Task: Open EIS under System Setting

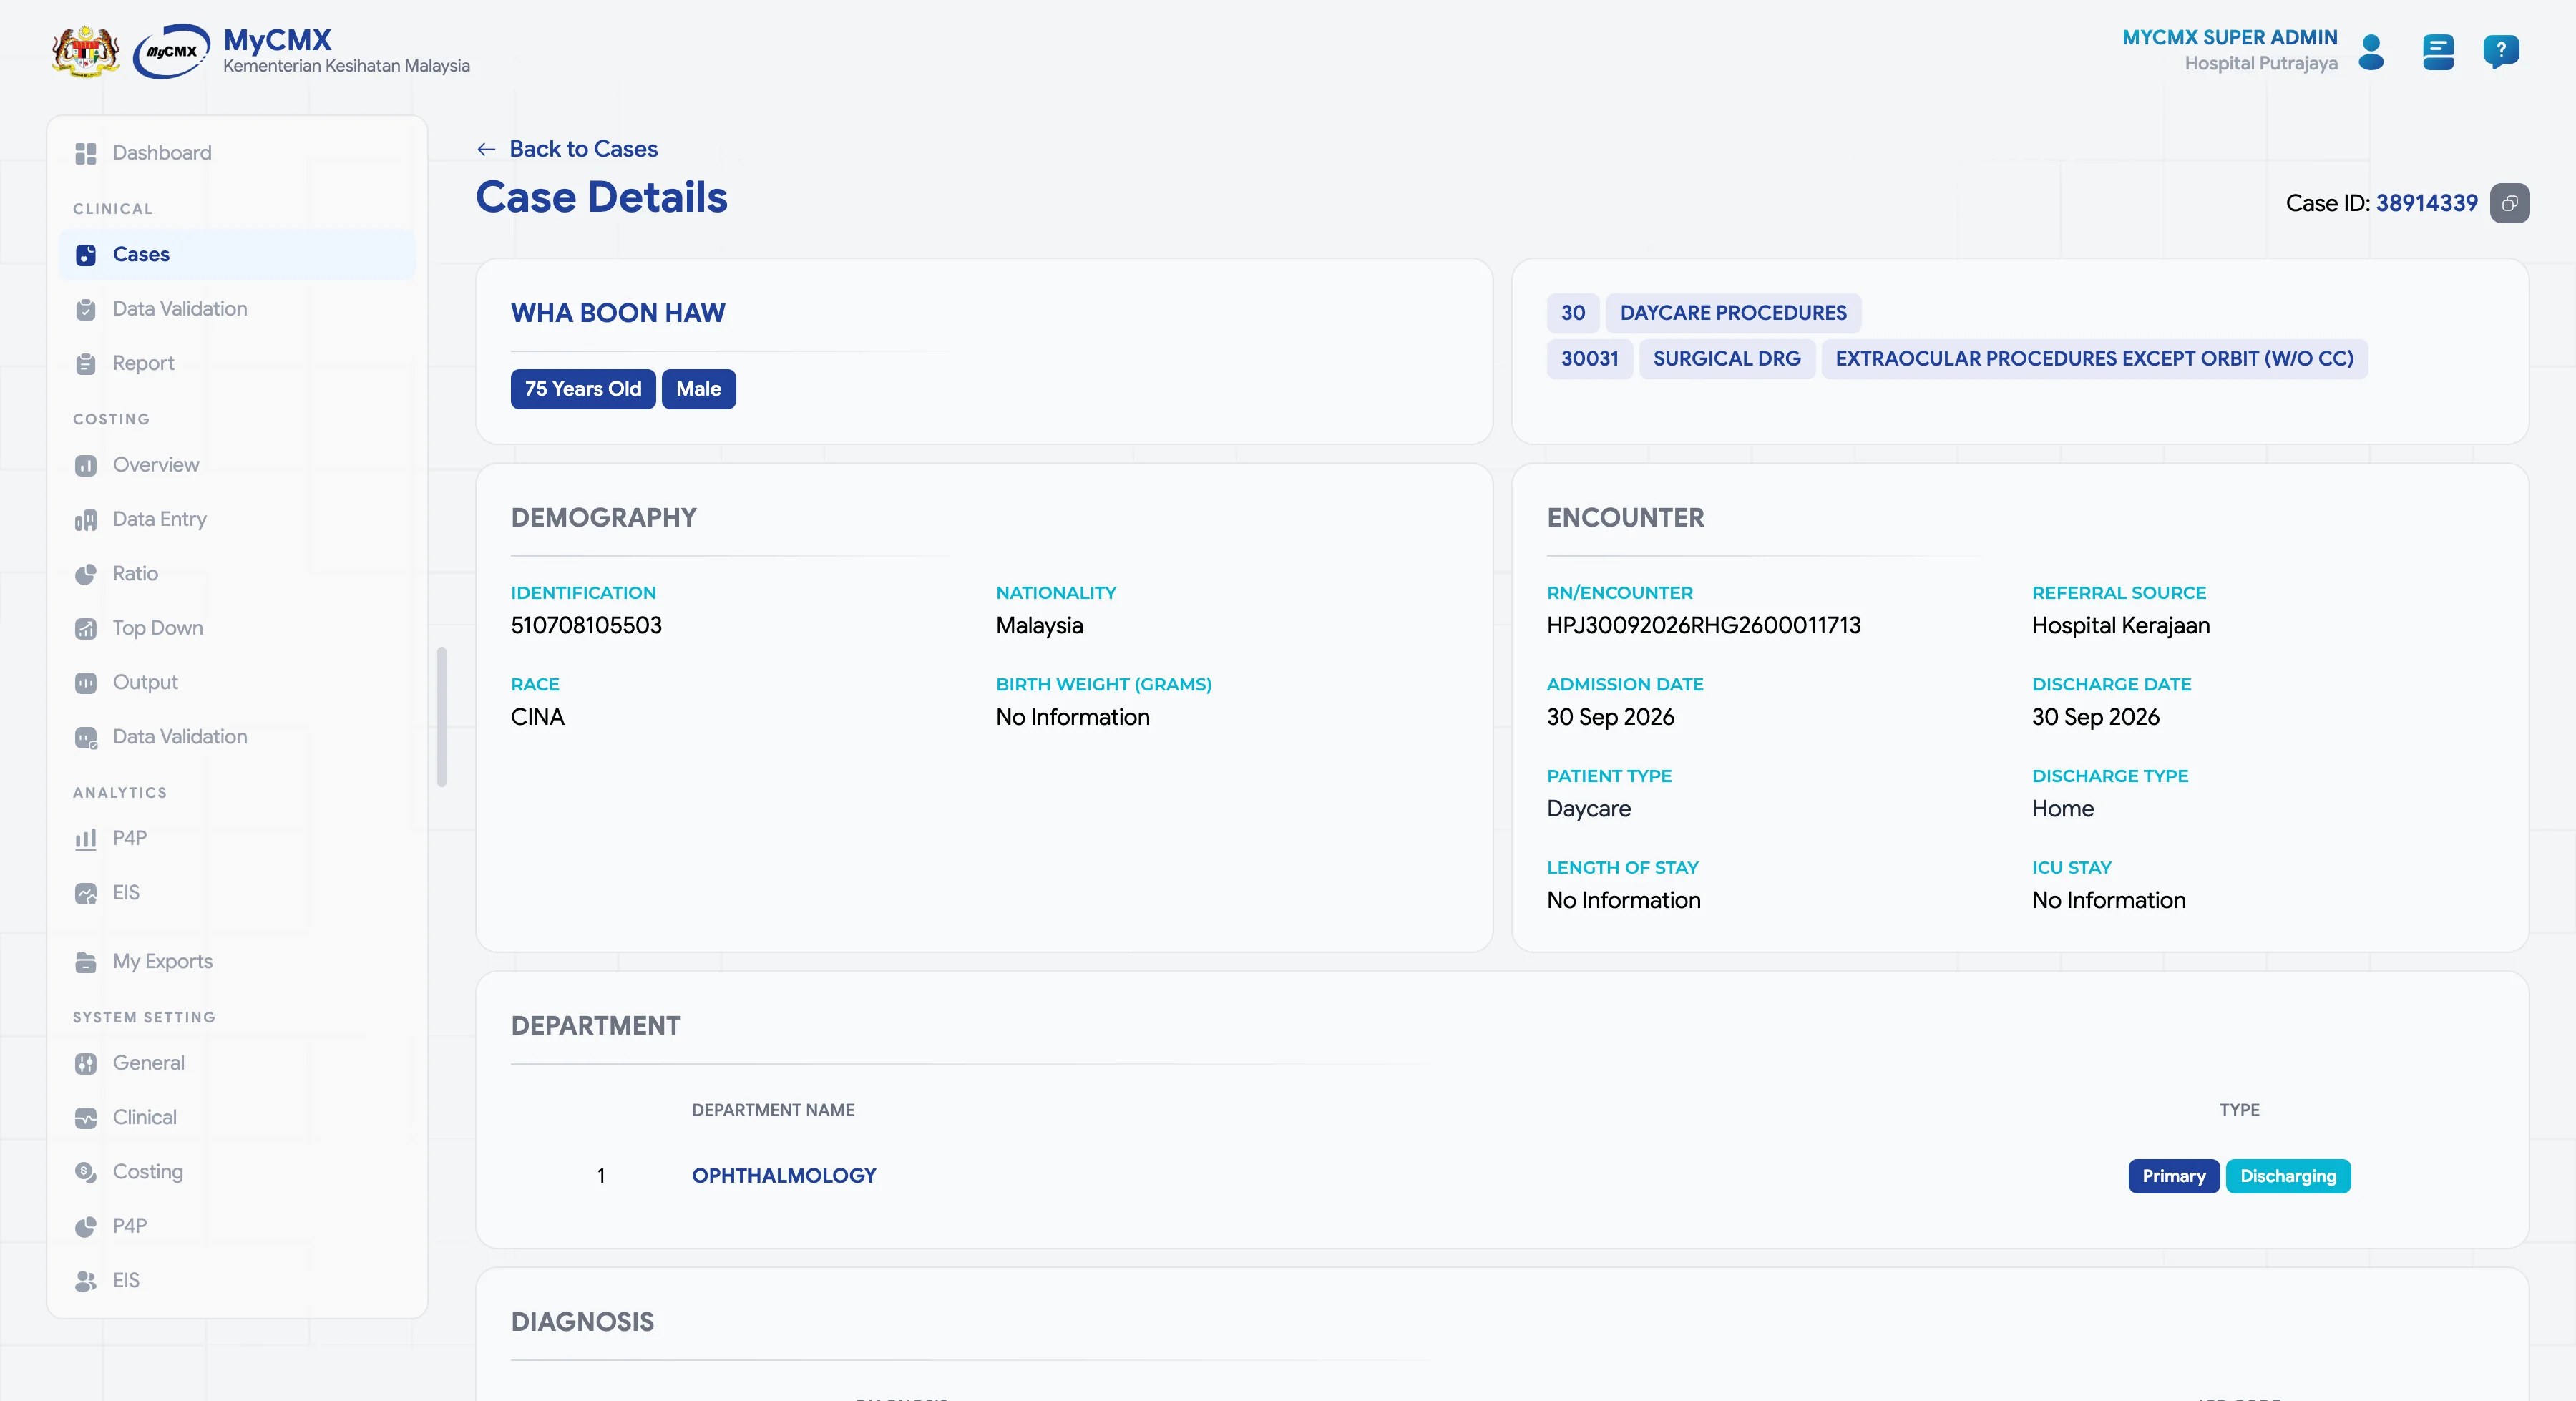Action: click(237, 1281)
